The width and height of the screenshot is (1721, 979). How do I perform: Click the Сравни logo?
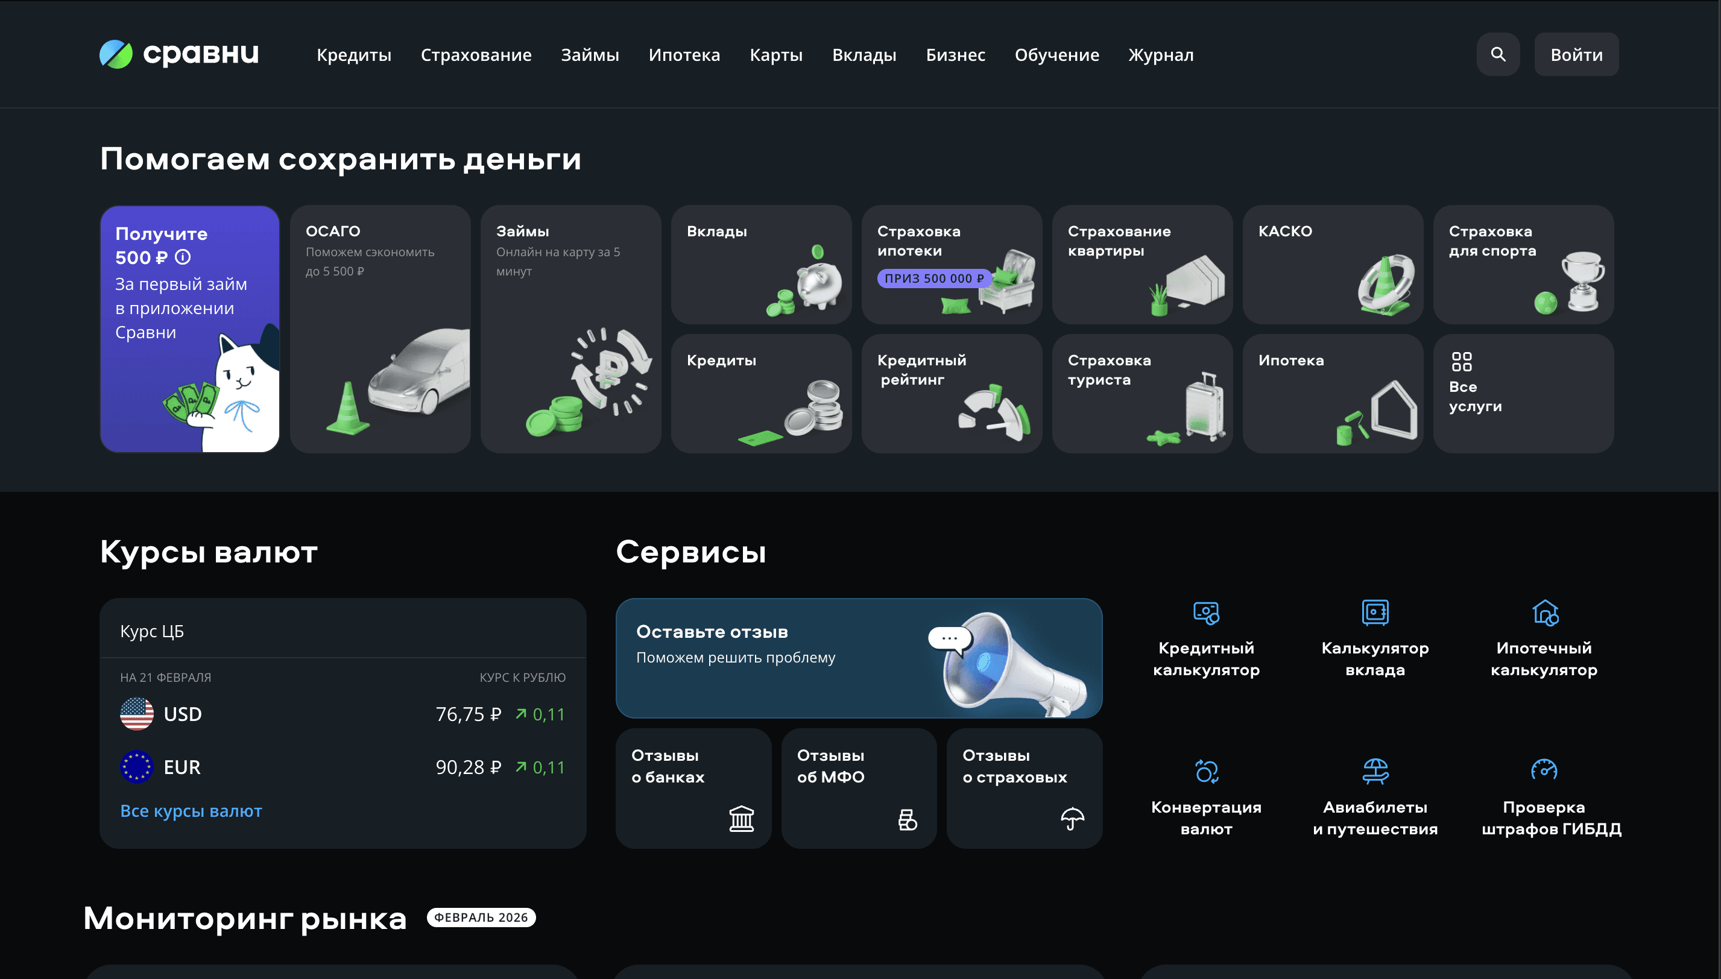click(179, 54)
